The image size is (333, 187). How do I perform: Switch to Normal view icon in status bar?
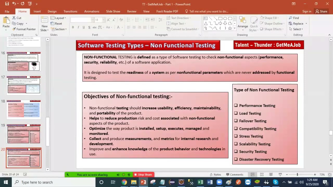coord(252,175)
